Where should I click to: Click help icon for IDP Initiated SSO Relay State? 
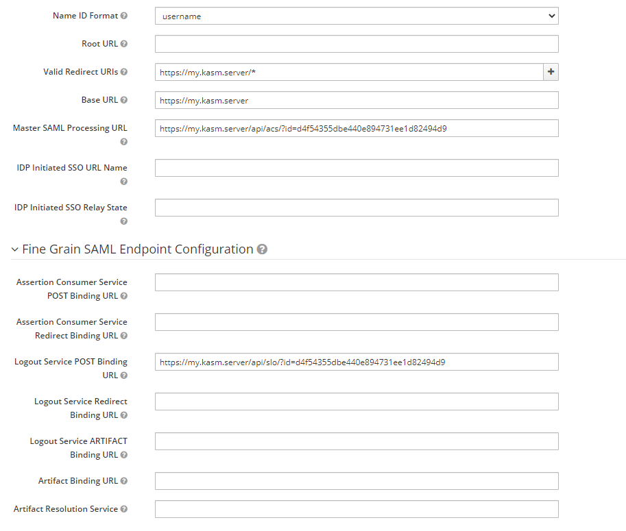click(x=123, y=221)
